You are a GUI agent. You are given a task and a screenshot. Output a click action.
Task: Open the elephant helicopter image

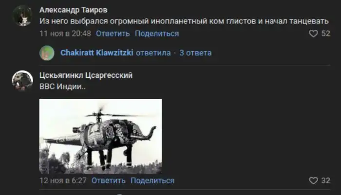[100, 136]
